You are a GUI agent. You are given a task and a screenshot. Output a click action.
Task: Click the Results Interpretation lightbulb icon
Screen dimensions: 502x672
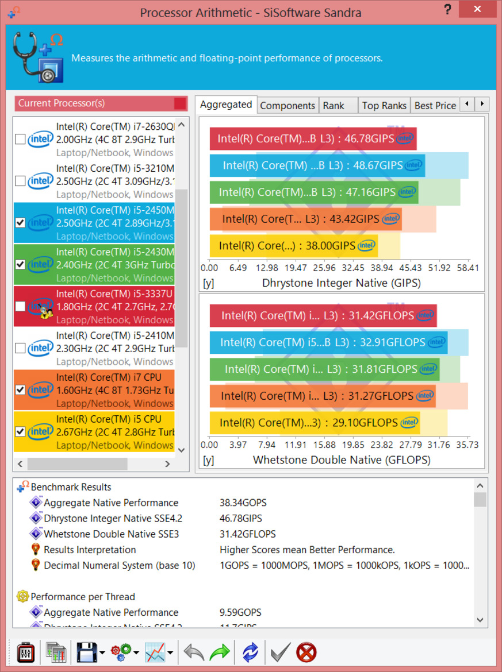(x=36, y=550)
